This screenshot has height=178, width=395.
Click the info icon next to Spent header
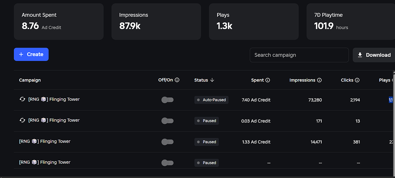tap(268, 80)
